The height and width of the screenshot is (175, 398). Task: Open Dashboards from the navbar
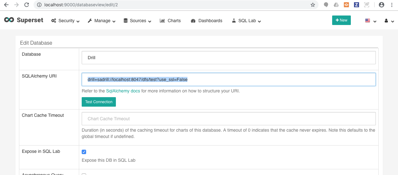click(206, 21)
